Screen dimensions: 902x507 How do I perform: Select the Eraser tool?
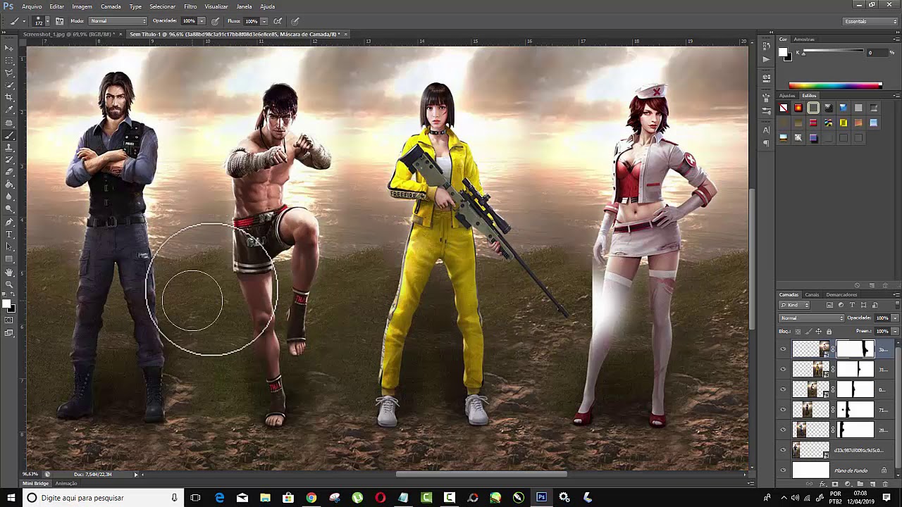point(9,172)
